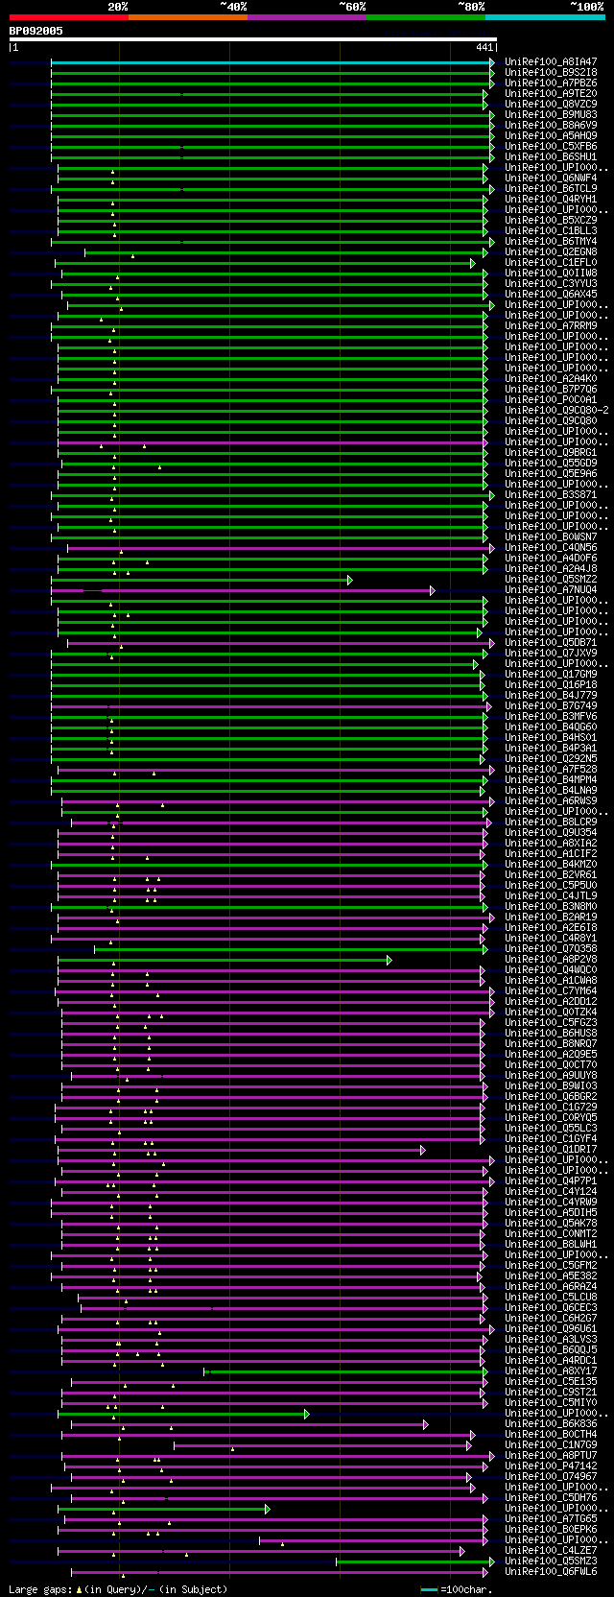Select the UniRef100_A6RAZ4 label
The width and height of the screenshot is (614, 1597).
pyautogui.click(x=551, y=1287)
